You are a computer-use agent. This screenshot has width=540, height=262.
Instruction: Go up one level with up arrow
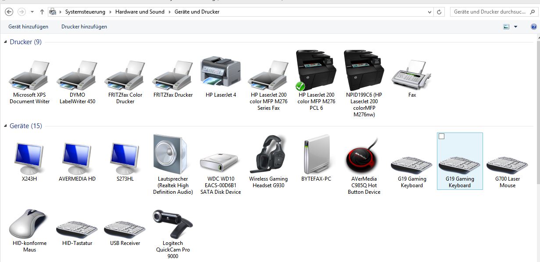pyautogui.click(x=42, y=12)
